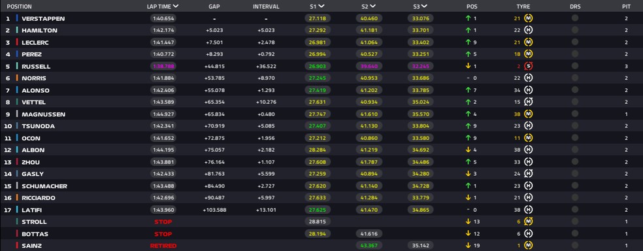
Task: Click Bottas's hard tyre icon
Action: click(x=529, y=234)
